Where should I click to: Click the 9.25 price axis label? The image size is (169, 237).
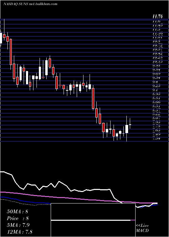tap(156, 86)
